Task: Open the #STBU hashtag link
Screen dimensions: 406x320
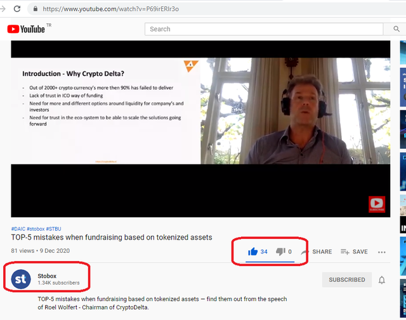Action: [x=53, y=229]
